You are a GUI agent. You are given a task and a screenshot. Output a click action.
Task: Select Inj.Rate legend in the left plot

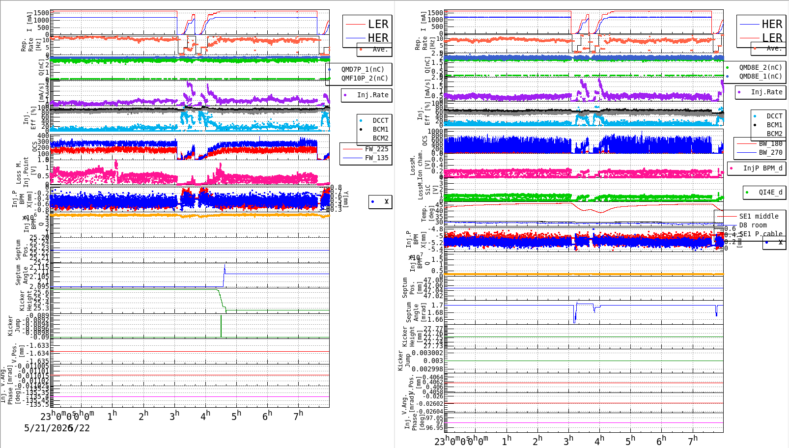click(x=372, y=95)
